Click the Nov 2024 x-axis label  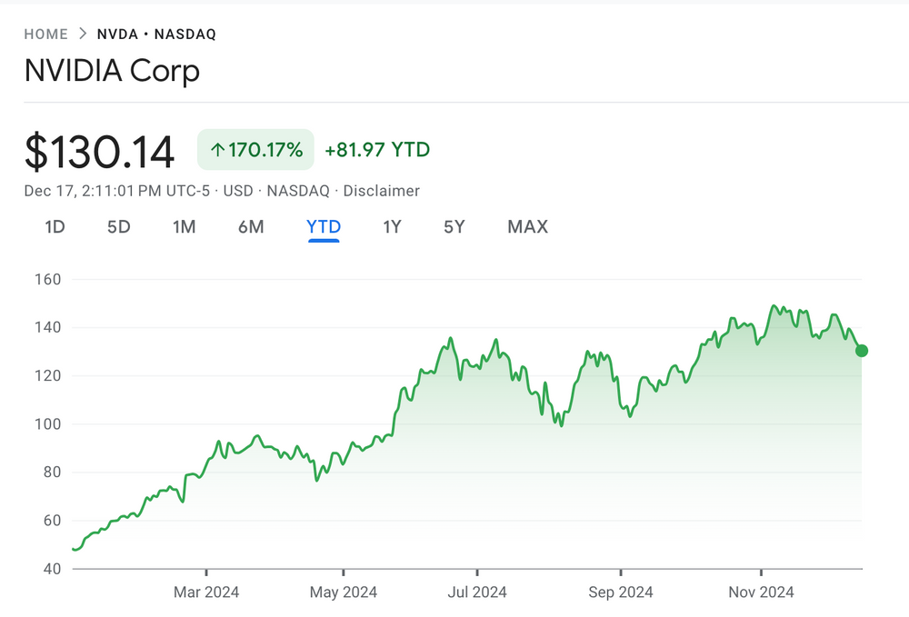(x=761, y=592)
